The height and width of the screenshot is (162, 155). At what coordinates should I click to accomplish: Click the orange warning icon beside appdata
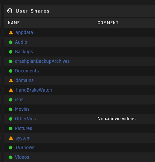[x=11, y=33]
